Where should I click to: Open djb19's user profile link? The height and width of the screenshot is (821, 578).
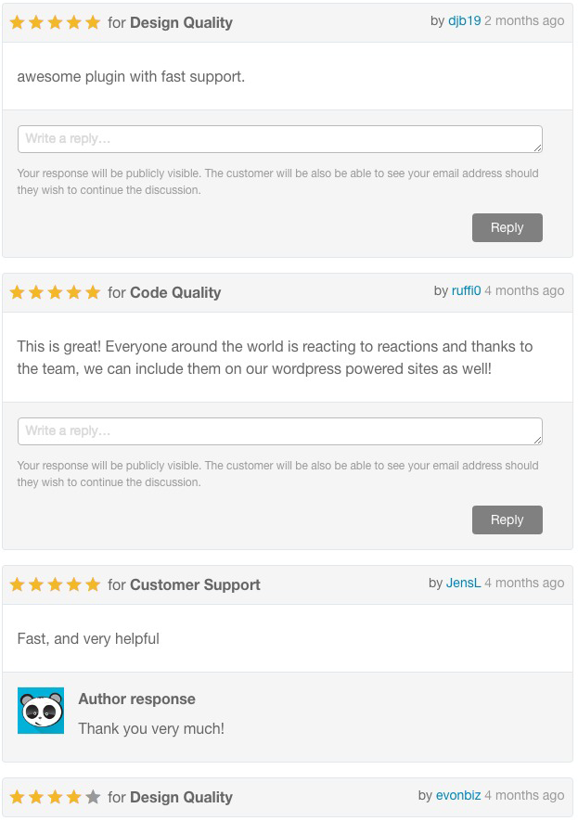(465, 21)
